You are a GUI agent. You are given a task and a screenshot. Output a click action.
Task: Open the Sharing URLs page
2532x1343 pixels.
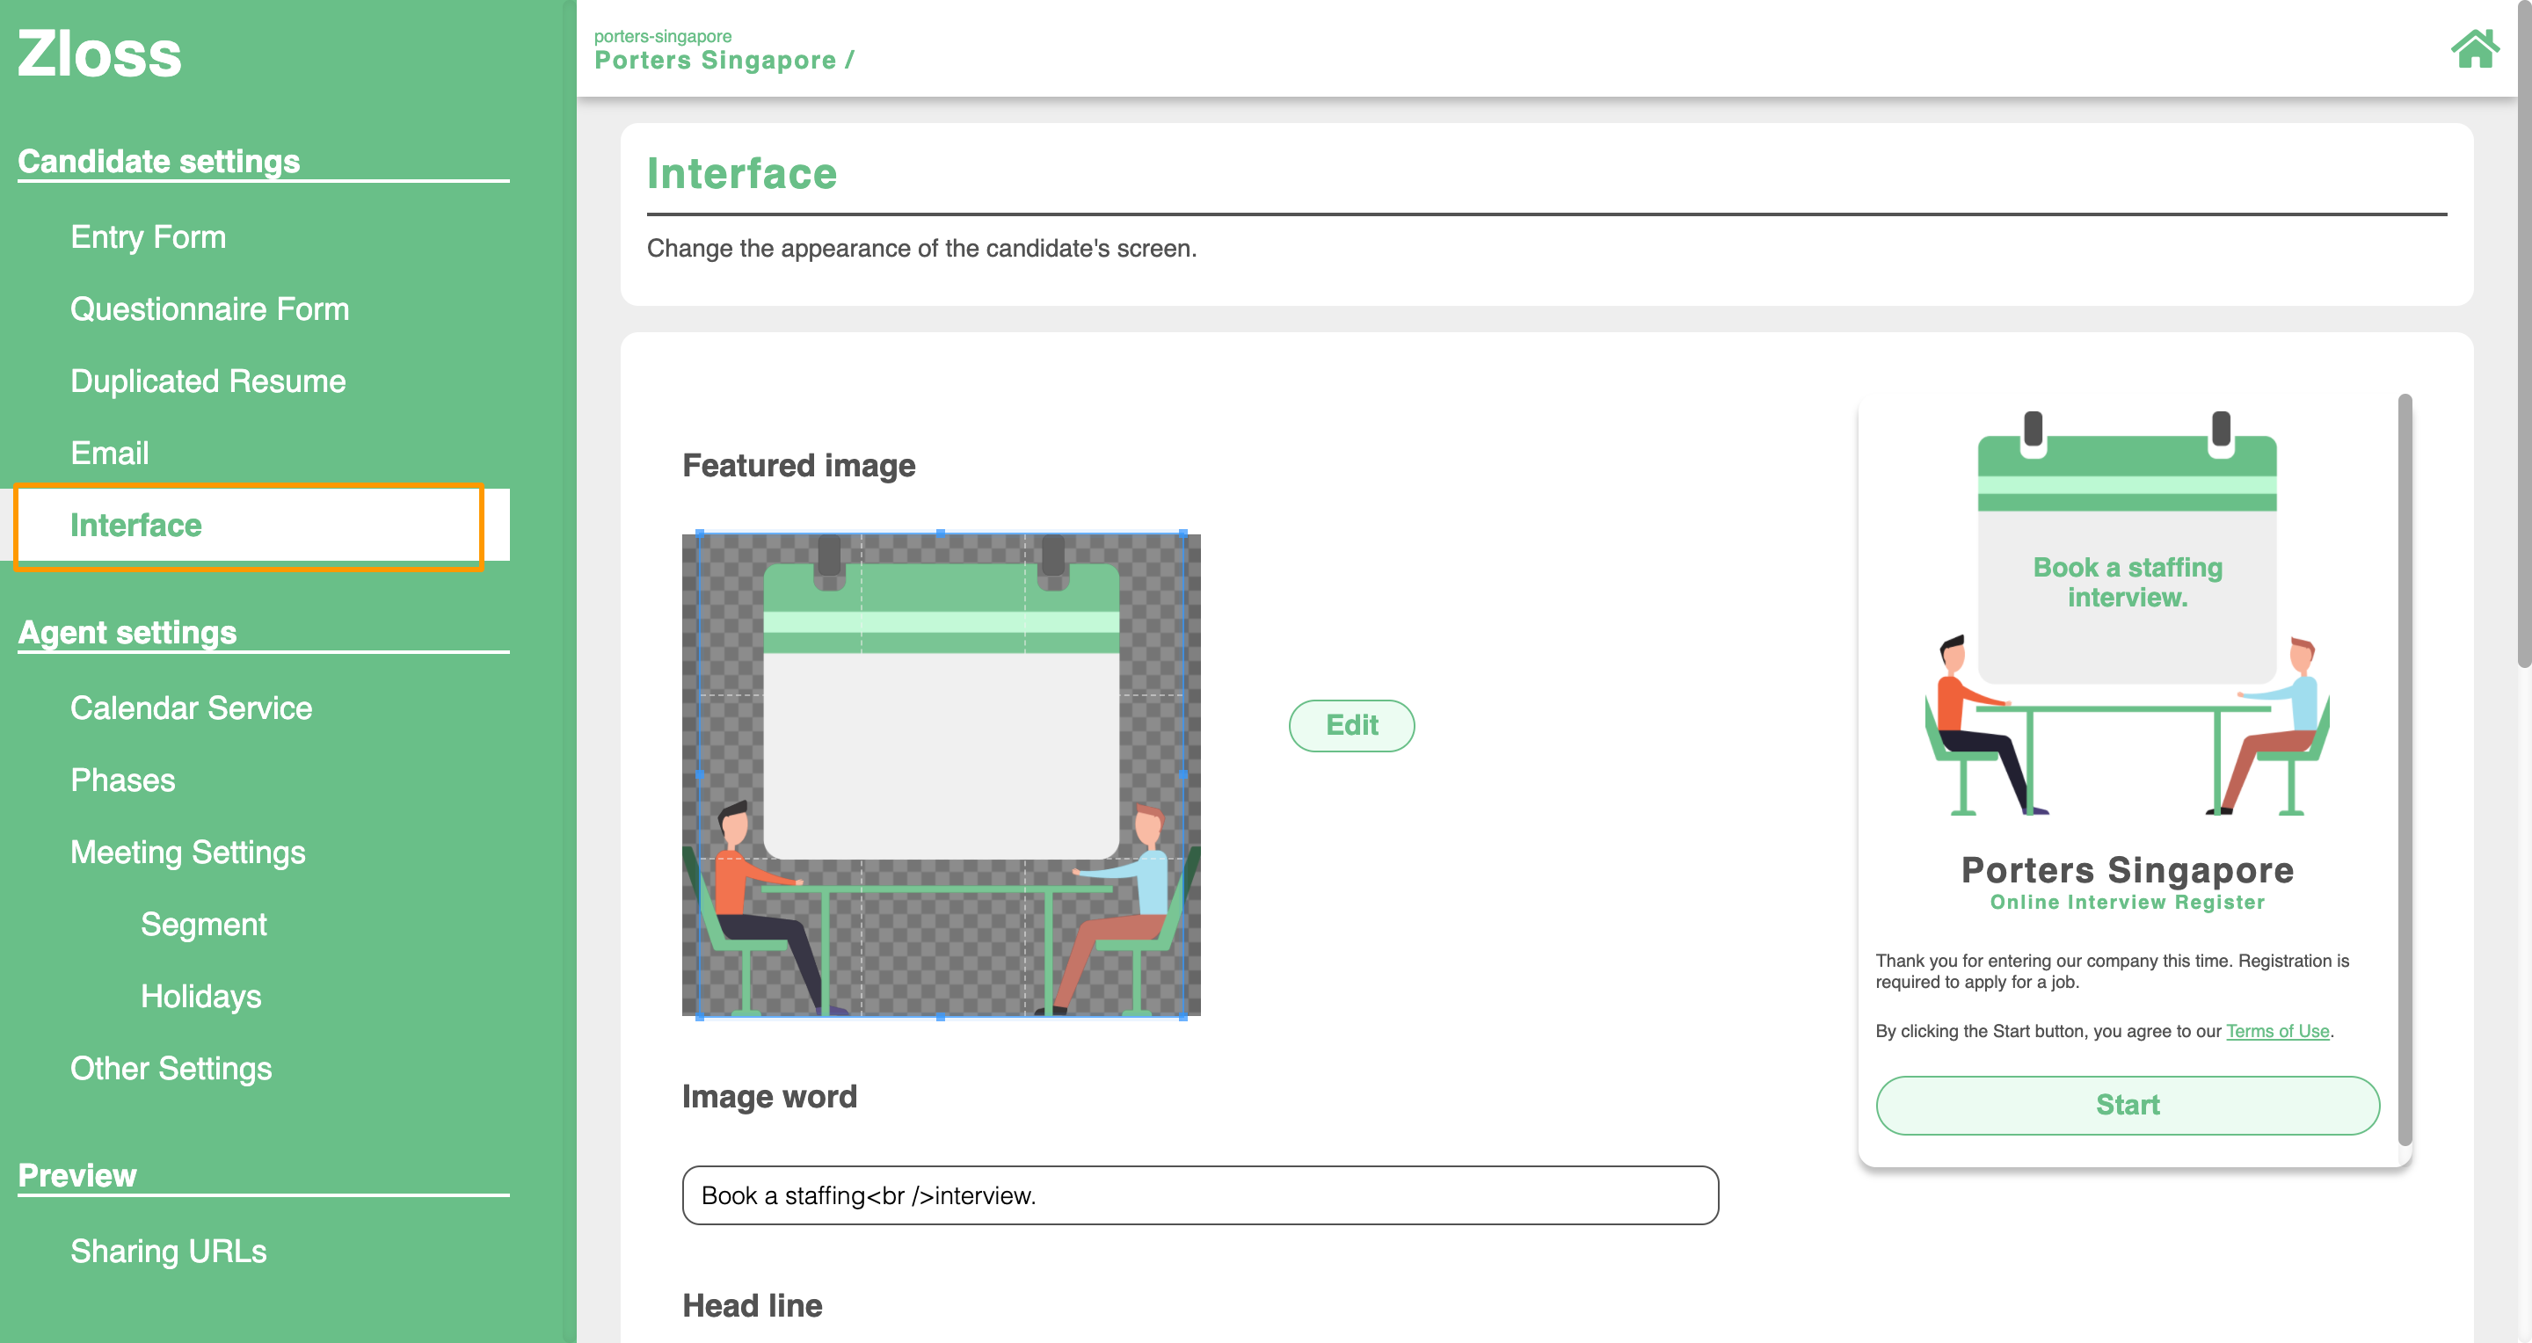coord(168,1252)
